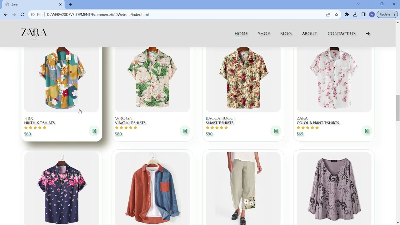Click the $90 price
400x225 pixels.
coord(209,134)
